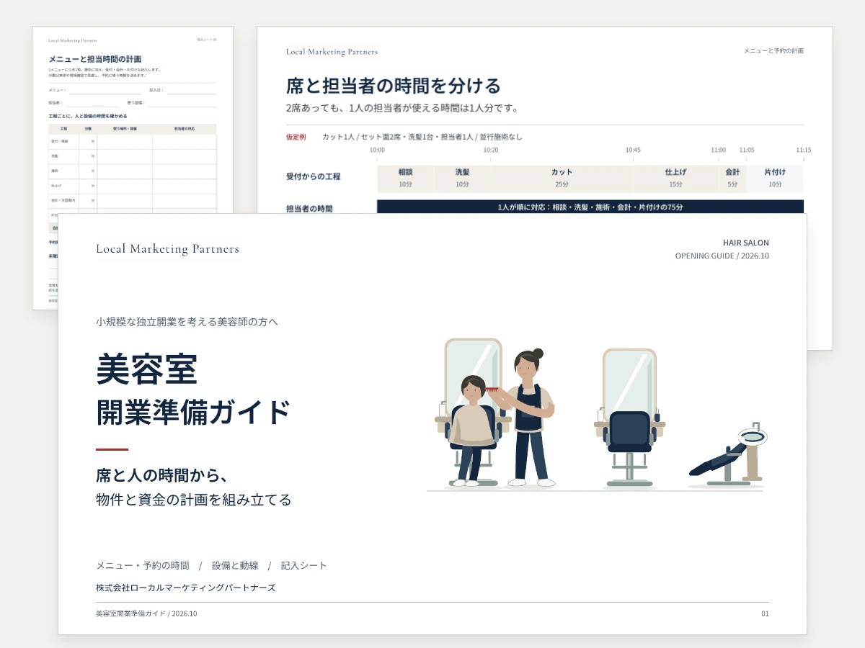865x648 pixels.
Task: Click 記入シート in the cover contents line
Action: 304,566
